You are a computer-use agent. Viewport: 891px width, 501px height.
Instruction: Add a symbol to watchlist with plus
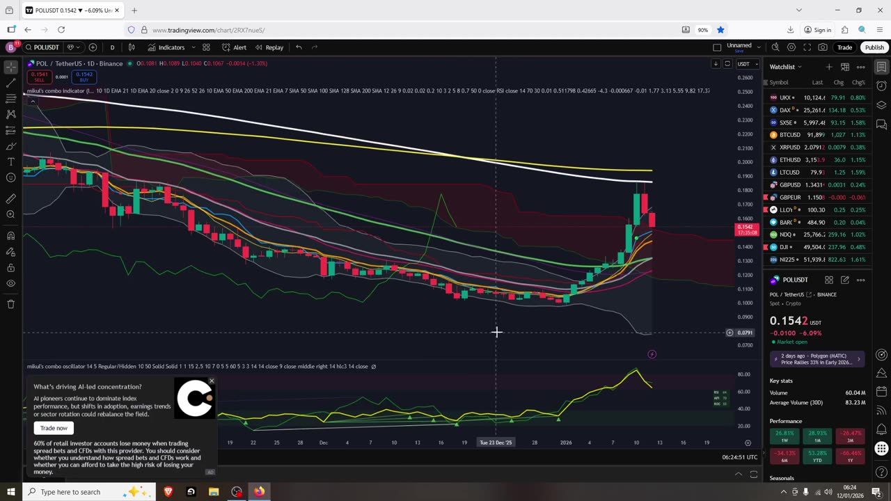828,67
